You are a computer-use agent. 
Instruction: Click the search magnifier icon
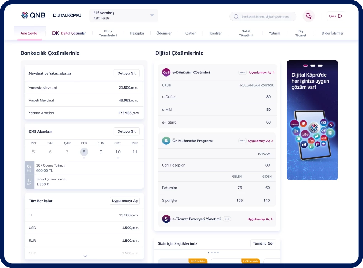tap(236, 16)
